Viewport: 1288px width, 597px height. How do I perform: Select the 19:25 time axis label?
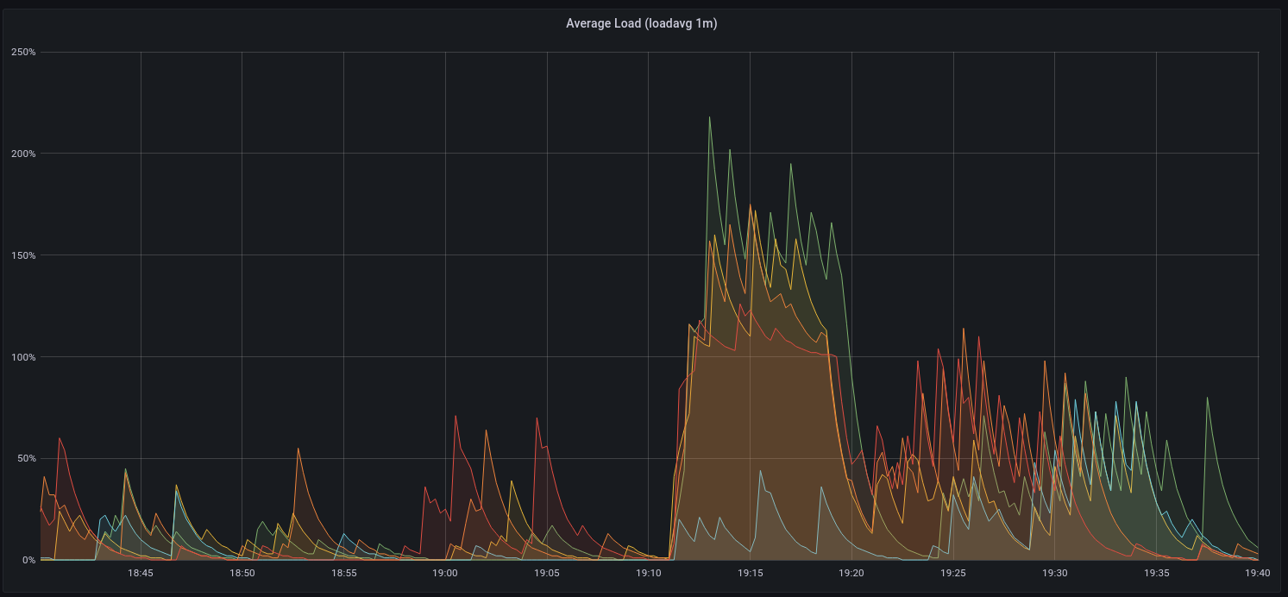click(x=952, y=572)
